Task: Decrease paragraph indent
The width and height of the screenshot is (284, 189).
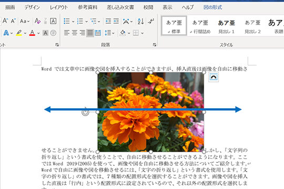Action: (108, 21)
